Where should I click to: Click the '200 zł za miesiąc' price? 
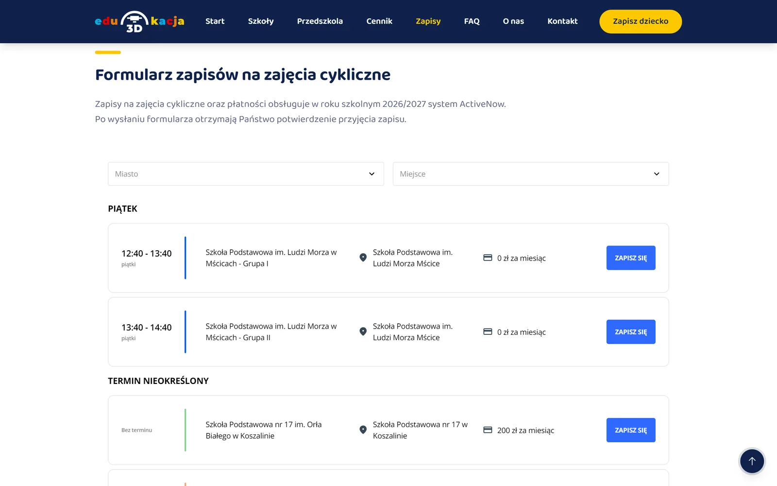point(525,431)
